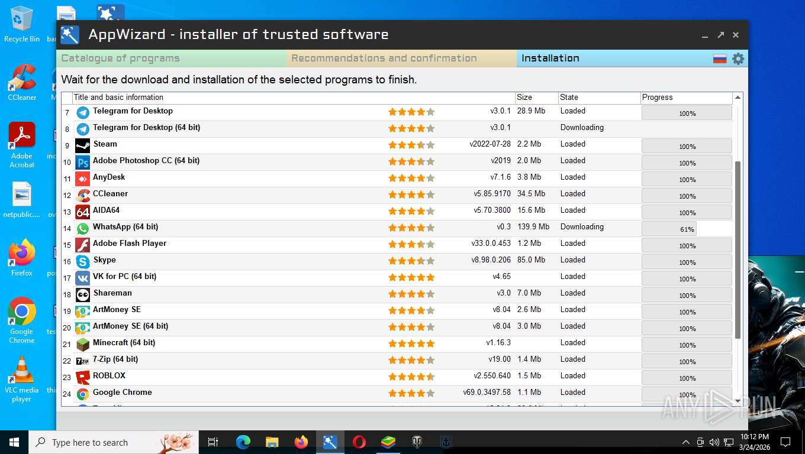805x454 pixels.
Task: Show hidden system tray icons
Action: (686, 442)
